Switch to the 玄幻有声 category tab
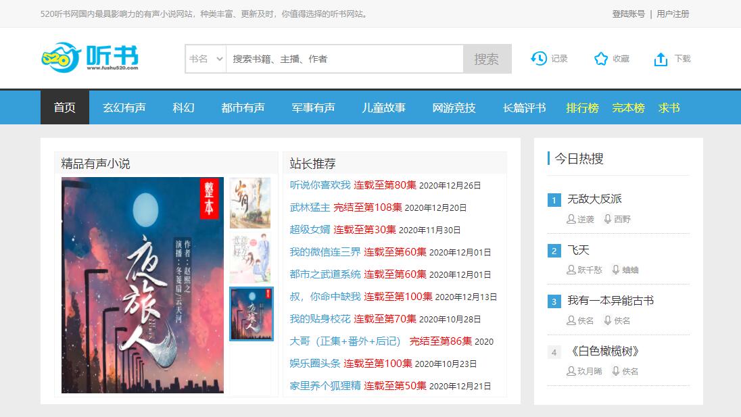741x417 pixels. pyautogui.click(x=124, y=107)
